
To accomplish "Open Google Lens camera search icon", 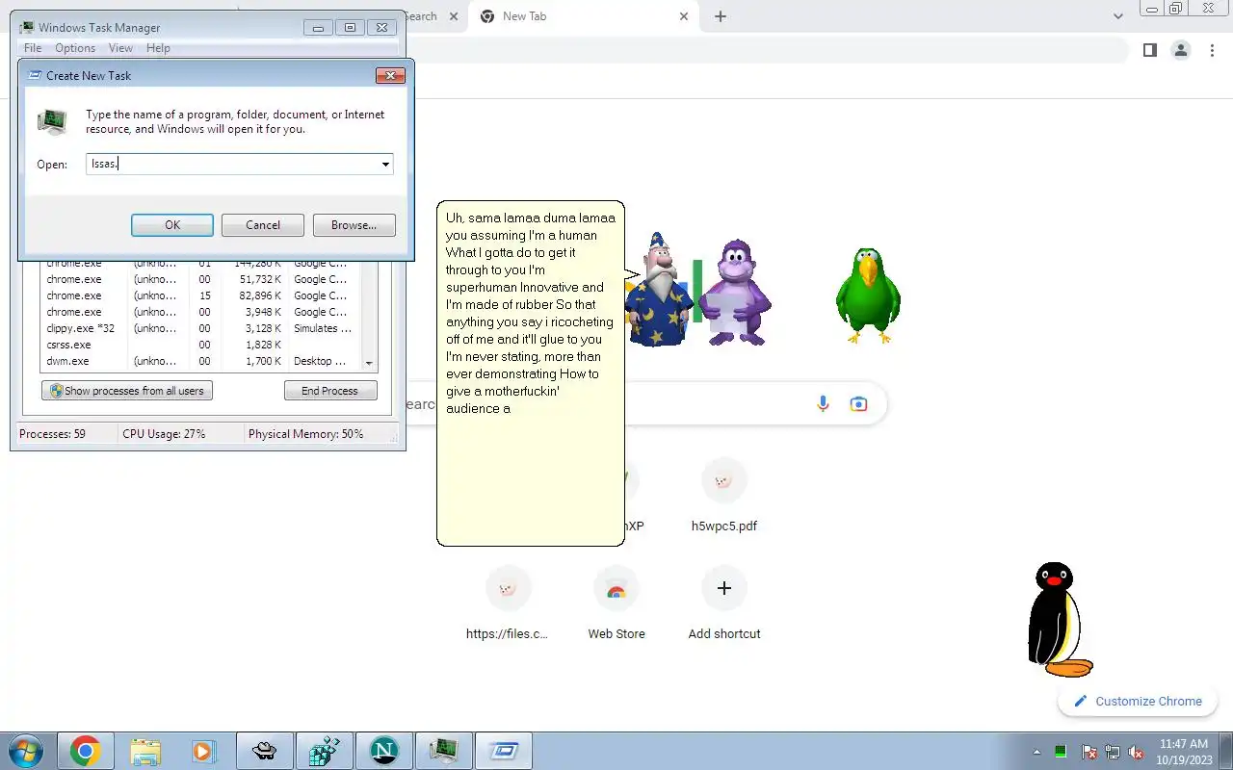I will [858, 404].
